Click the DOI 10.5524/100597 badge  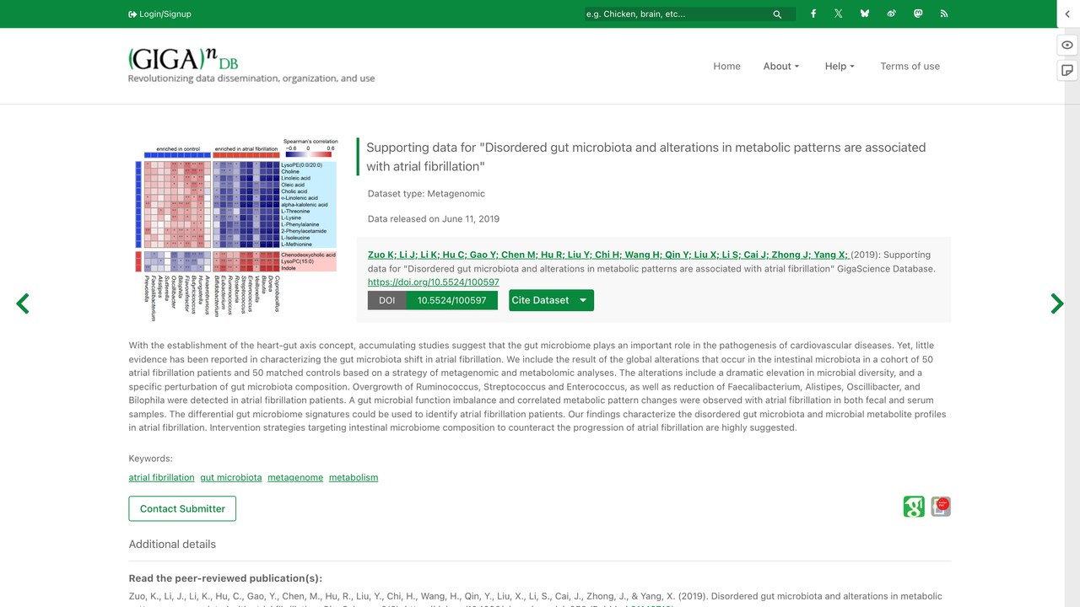[x=433, y=300]
